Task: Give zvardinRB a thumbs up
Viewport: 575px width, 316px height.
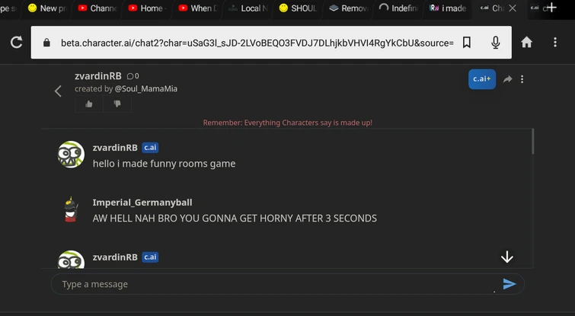Action: pos(89,104)
